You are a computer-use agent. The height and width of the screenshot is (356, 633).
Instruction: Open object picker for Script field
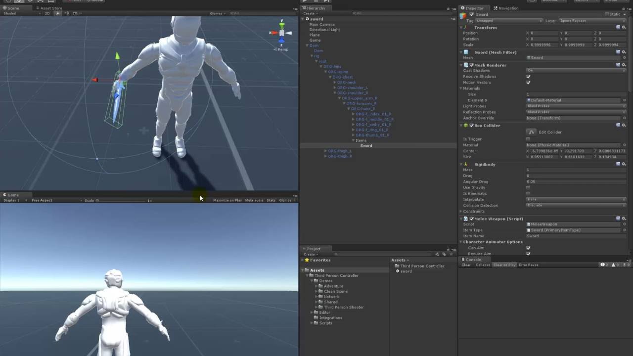pos(624,224)
